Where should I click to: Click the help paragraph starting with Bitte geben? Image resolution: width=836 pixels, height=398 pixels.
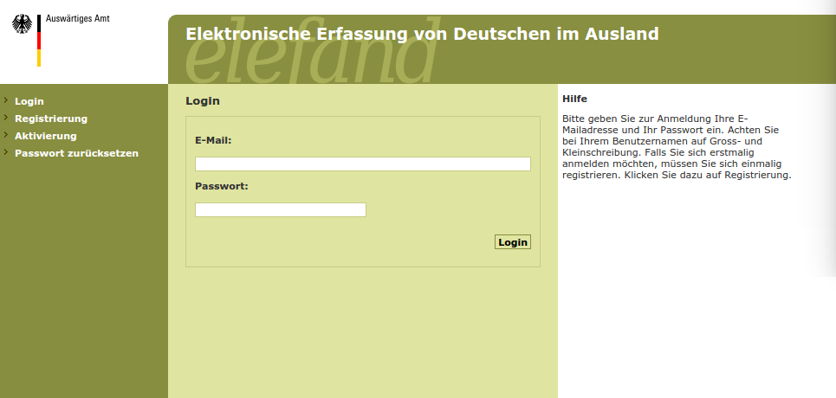tap(677, 146)
